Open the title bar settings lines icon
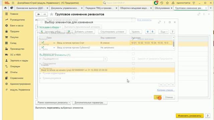Image resolution: width=214 pixels, height=120 pixels. point(194,3)
